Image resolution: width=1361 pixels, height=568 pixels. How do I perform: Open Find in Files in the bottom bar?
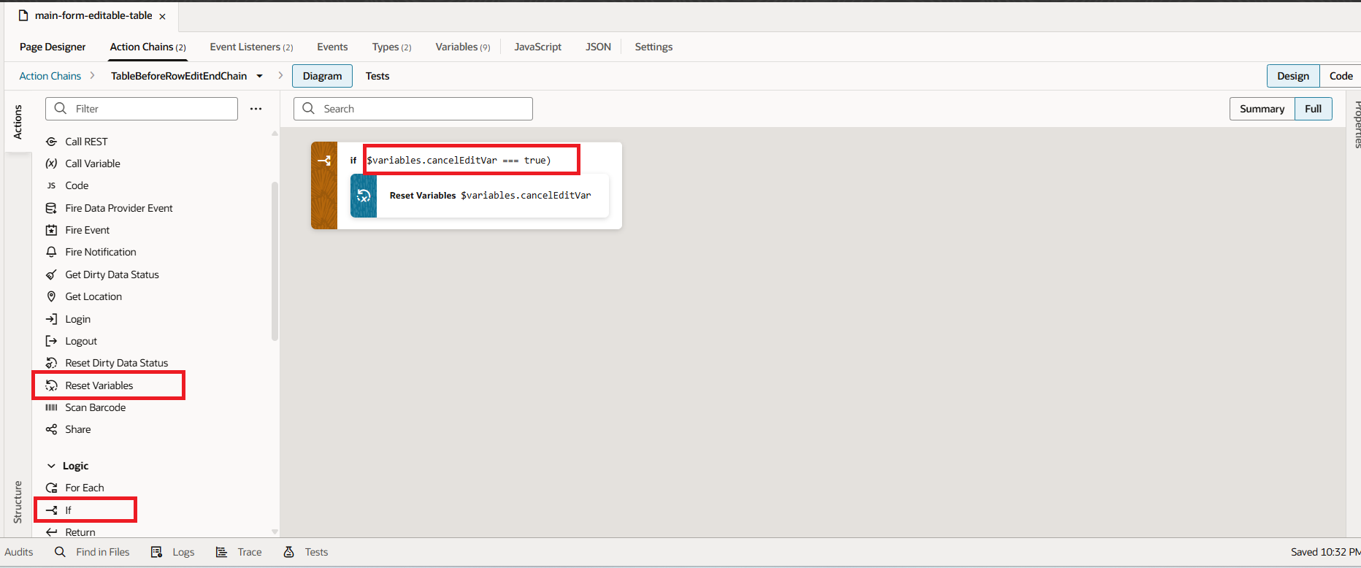tap(93, 552)
